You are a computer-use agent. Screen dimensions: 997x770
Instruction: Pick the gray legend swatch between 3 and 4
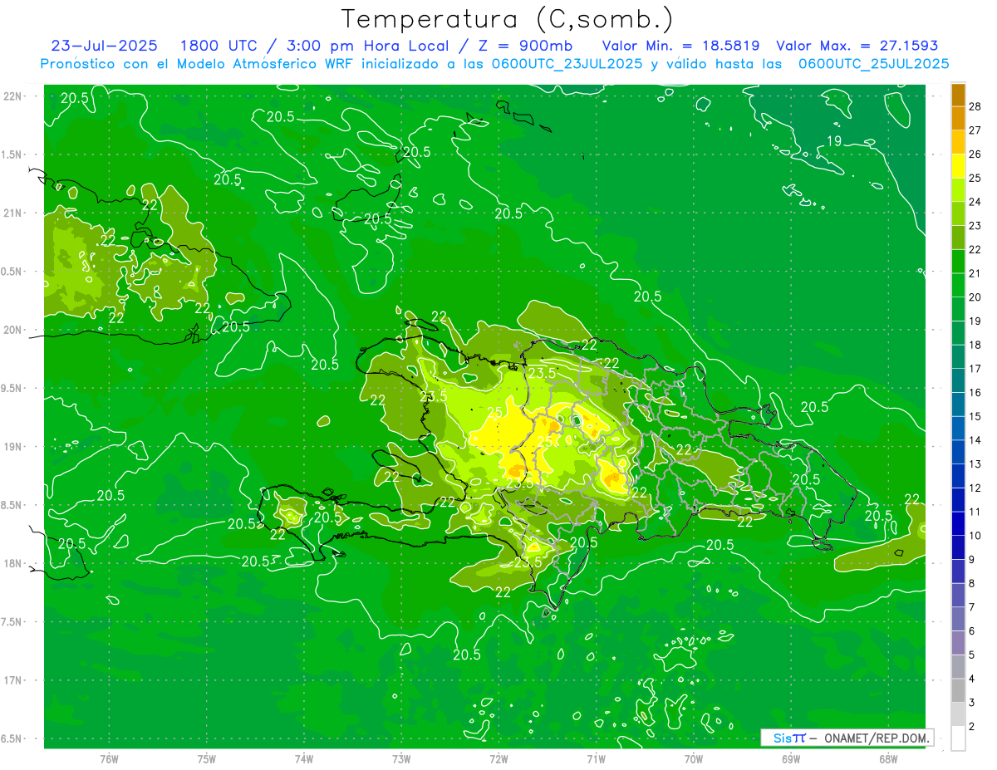point(958,691)
